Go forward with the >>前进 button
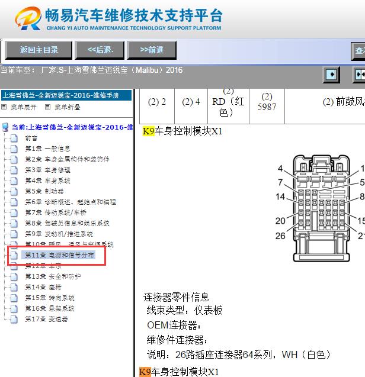The width and height of the screenshot is (365, 377). pos(152,50)
